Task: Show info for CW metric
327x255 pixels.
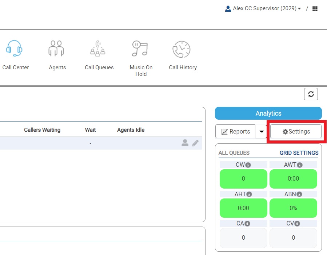Action: point(248,165)
